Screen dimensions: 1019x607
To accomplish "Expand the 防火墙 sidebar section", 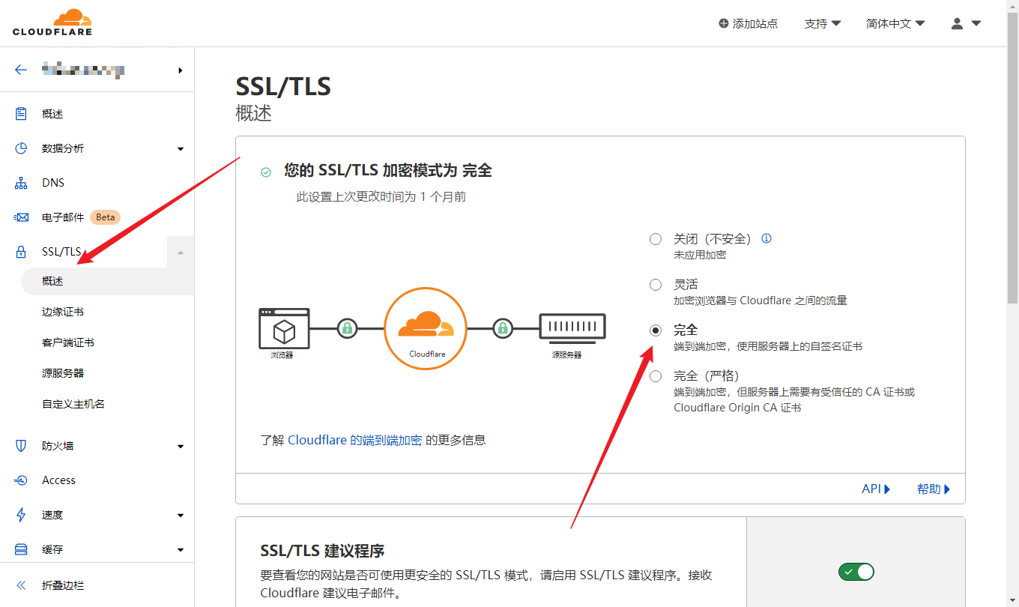I will click(x=181, y=447).
